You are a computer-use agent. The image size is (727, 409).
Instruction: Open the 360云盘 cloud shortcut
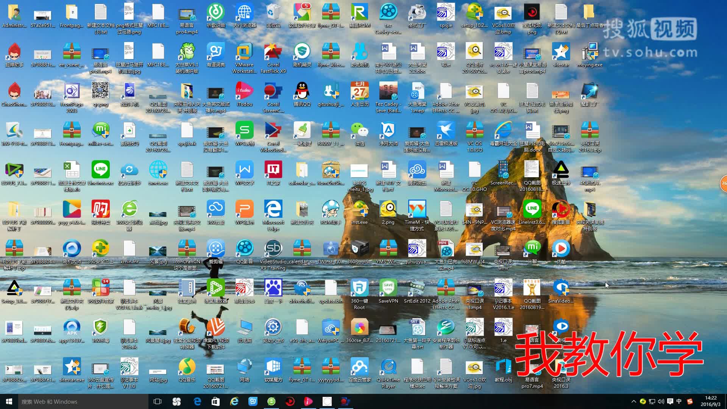click(x=215, y=212)
